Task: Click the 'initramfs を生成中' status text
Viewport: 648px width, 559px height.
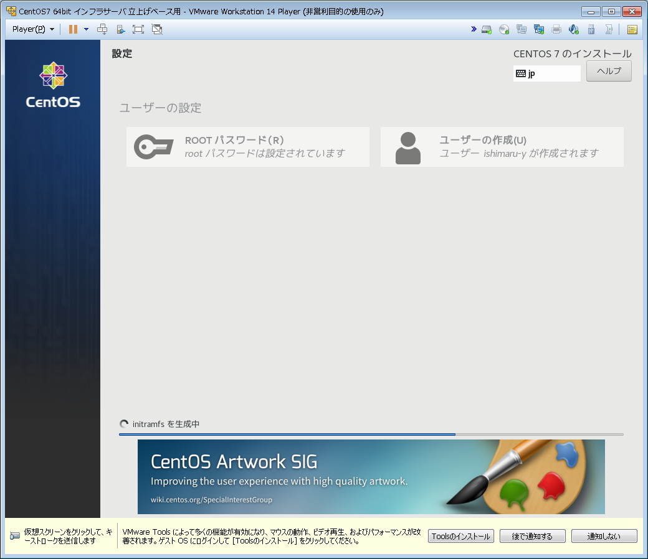Action: pos(166,424)
